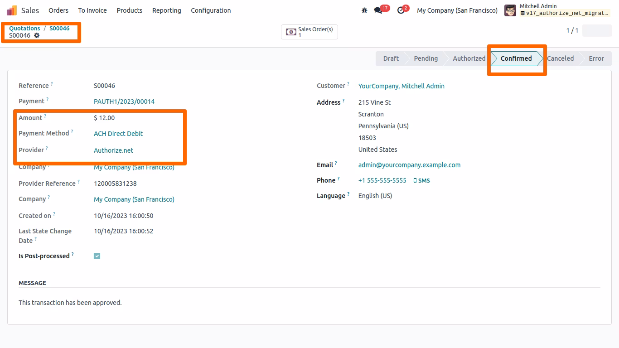Click address city Scranton
The image size is (619, 348).
(x=371, y=114)
